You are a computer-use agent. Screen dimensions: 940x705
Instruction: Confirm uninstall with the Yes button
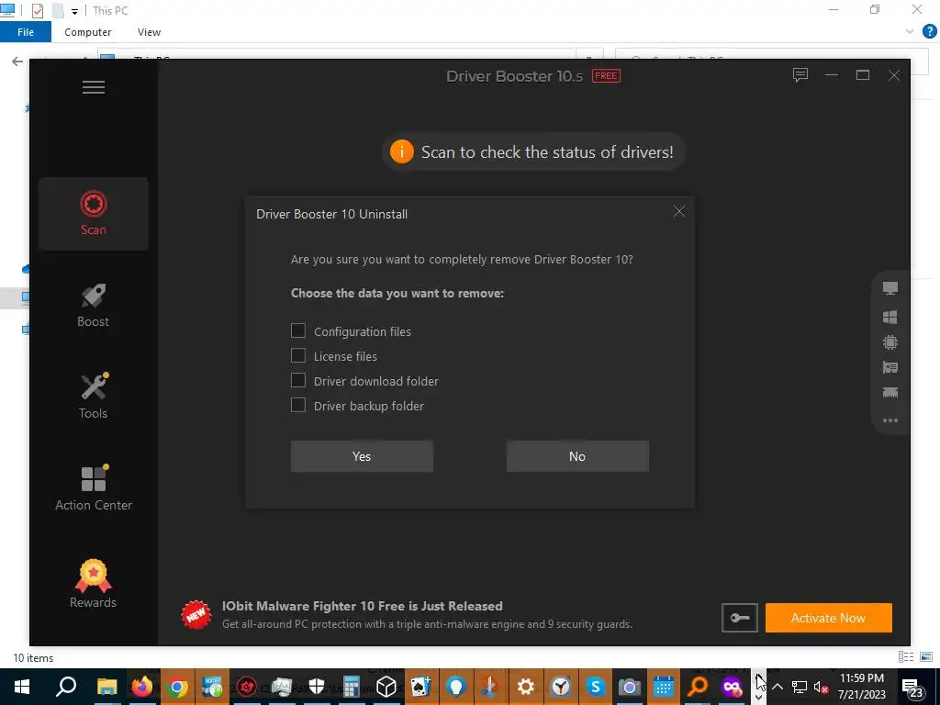click(x=362, y=456)
